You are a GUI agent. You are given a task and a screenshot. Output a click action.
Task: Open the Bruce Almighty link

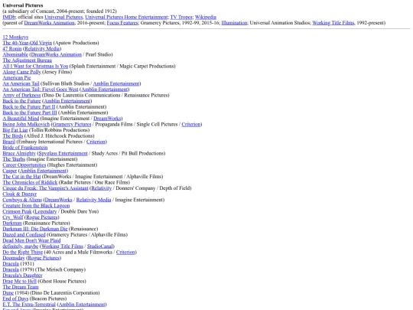pos(19,153)
